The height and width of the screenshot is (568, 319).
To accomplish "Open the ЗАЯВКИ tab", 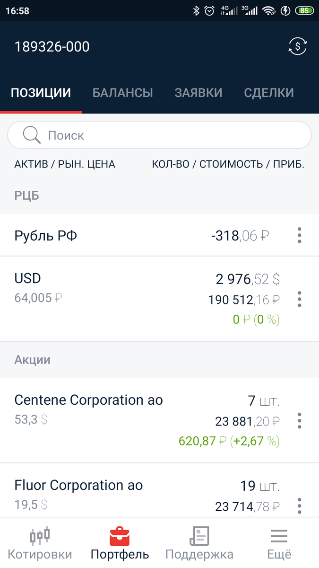I will [198, 93].
